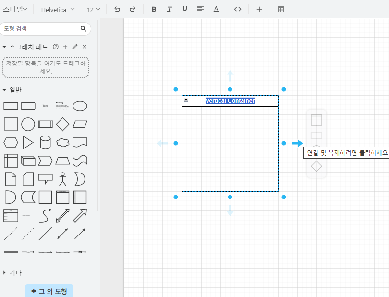The image size is (389, 297).
Task: Click the 그 외 도형 more shapes button
Action: (49, 291)
